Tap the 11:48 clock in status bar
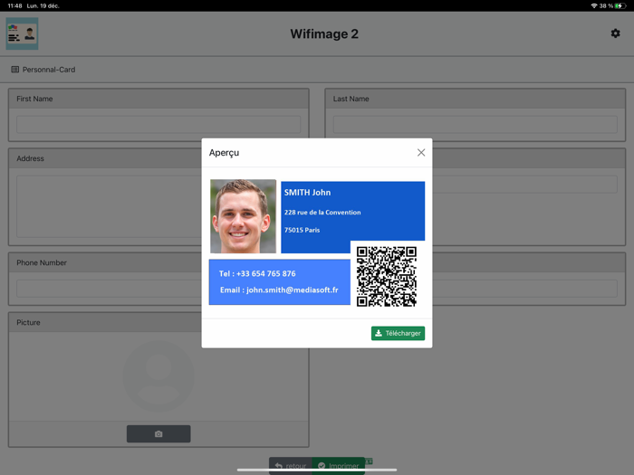634x475 pixels. point(14,5)
